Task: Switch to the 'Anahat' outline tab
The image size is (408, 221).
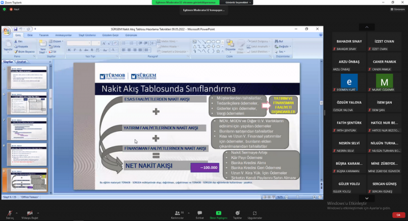Action: (21, 62)
